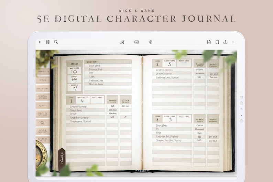
Task: Open the Land & Property tab
Action: [43, 131]
